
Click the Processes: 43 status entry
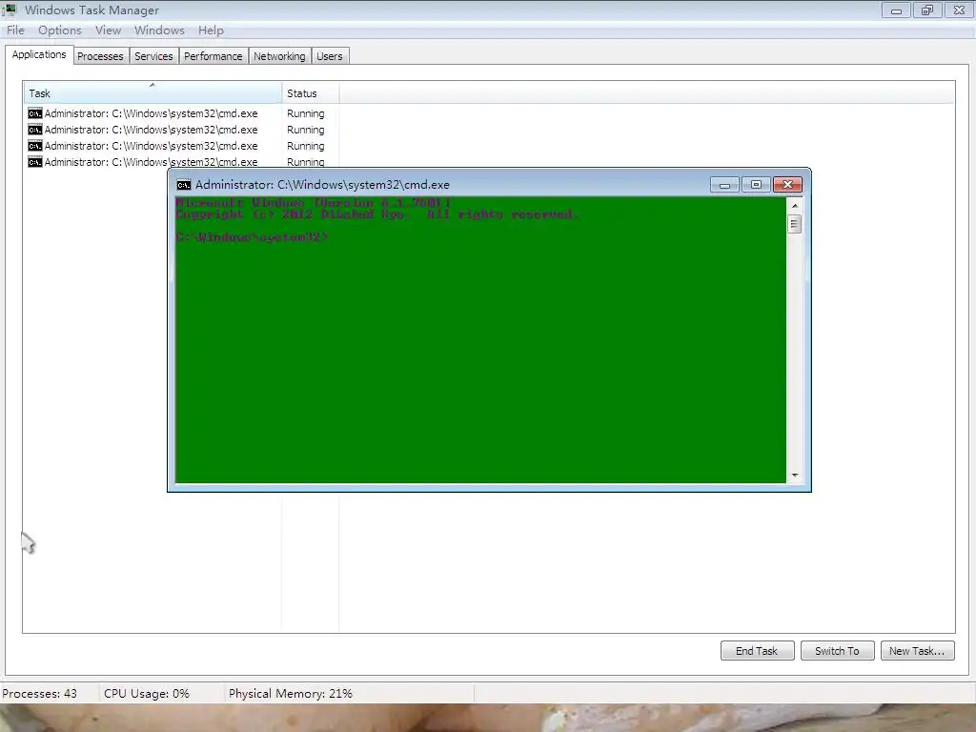pos(40,694)
